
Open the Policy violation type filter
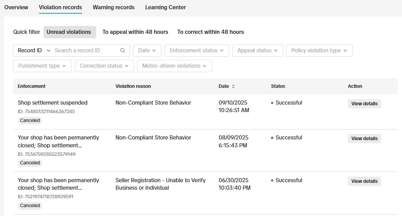point(319,51)
